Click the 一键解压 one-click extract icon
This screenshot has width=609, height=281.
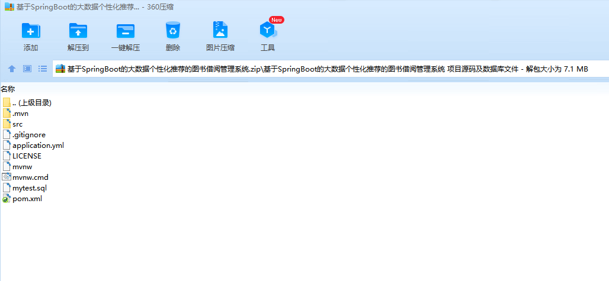[126, 31]
